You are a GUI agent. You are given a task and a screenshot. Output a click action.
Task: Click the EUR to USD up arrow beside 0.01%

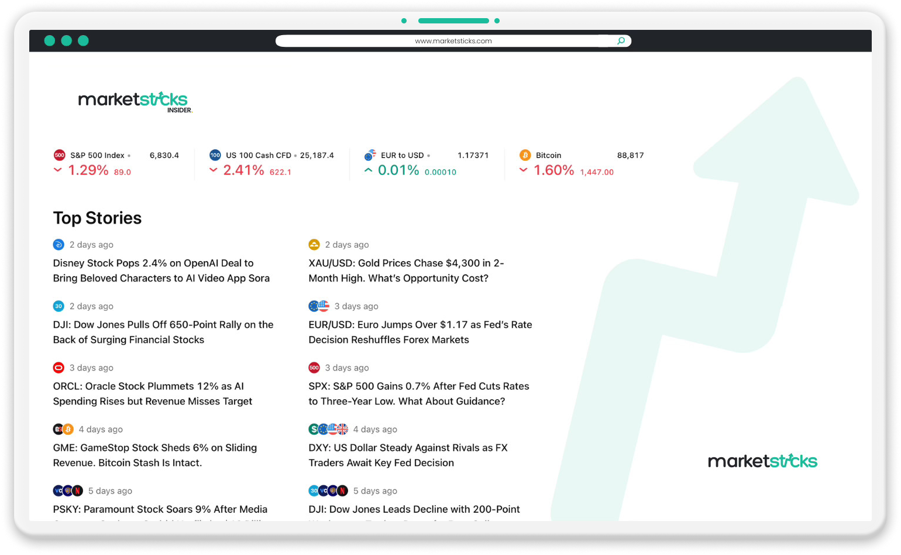coord(368,170)
